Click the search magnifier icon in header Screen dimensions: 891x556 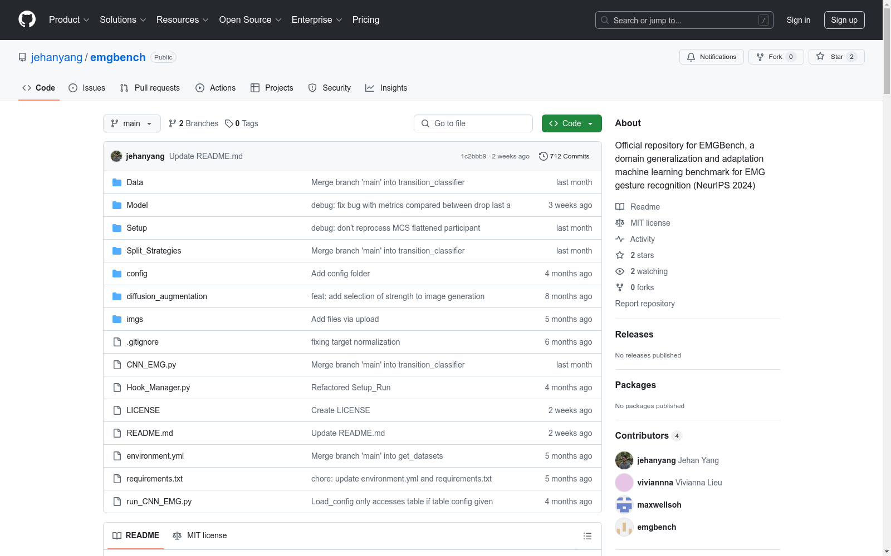605,20
